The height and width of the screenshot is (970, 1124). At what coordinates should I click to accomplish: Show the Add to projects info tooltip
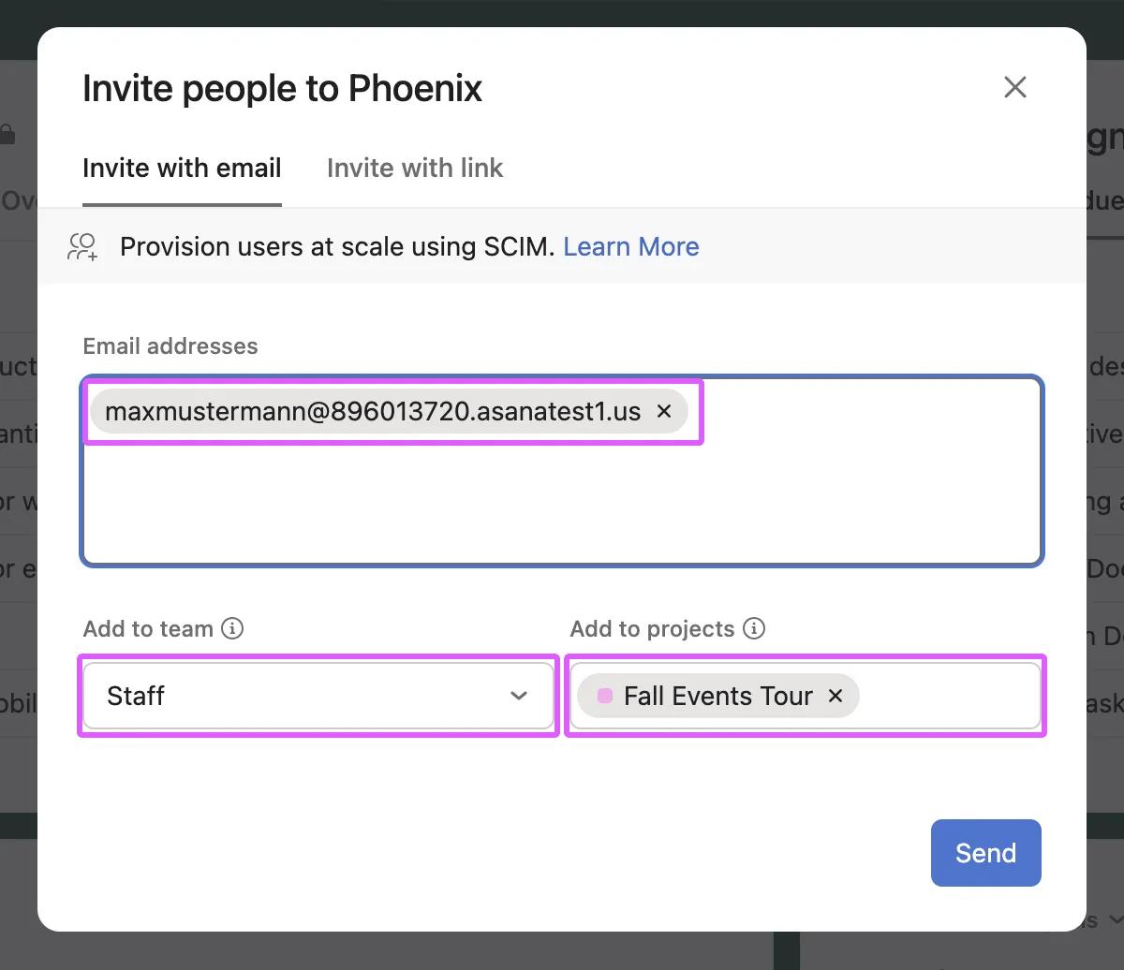(754, 628)
